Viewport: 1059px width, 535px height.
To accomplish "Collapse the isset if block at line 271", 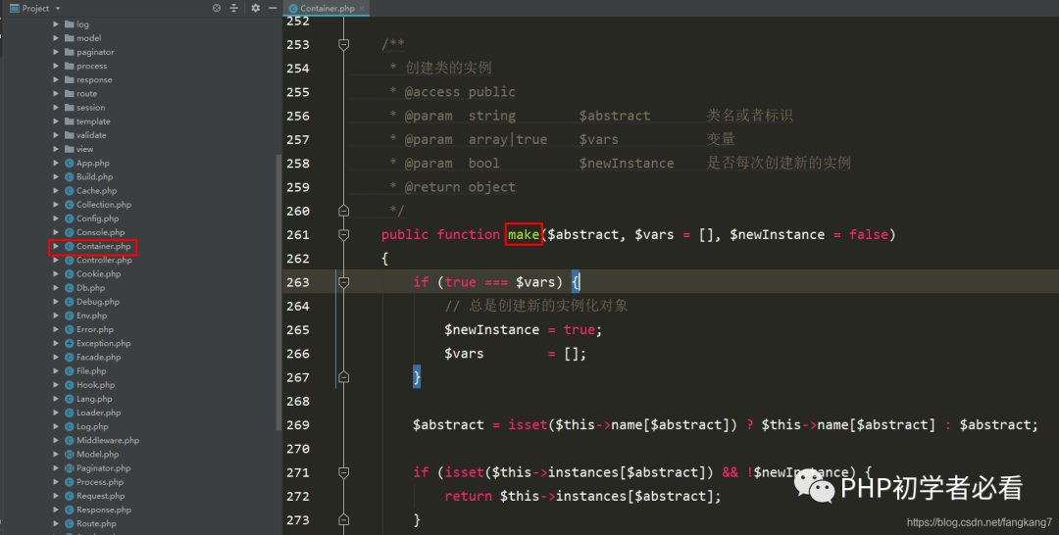I will [344, 472].
